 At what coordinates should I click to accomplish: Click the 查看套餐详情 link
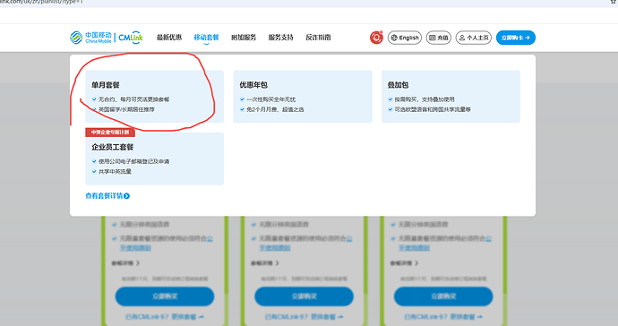click(x=107, y=196)
